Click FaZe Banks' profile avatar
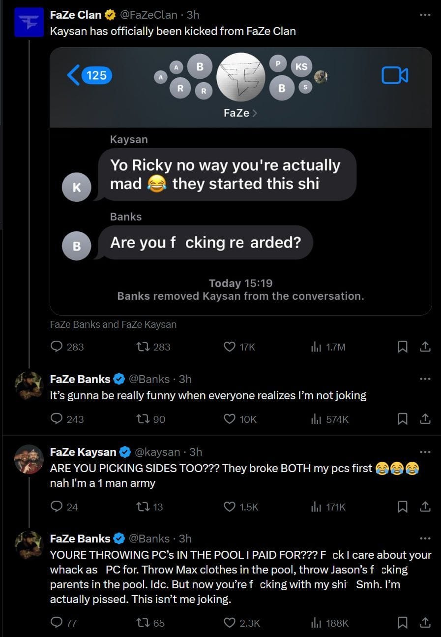This screenshot has width=441, height=637. (29, 385)
